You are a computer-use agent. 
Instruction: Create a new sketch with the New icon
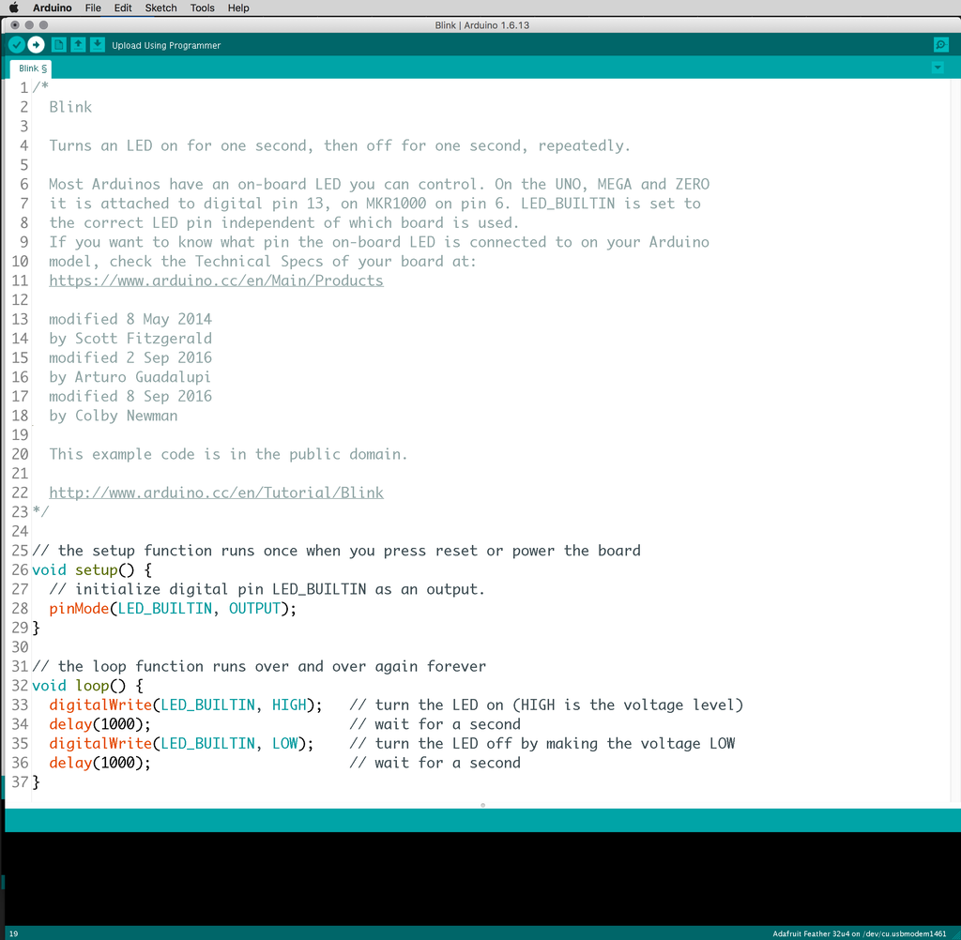[59, 45]
